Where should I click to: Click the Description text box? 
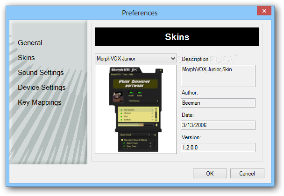[x=218, y=76]
